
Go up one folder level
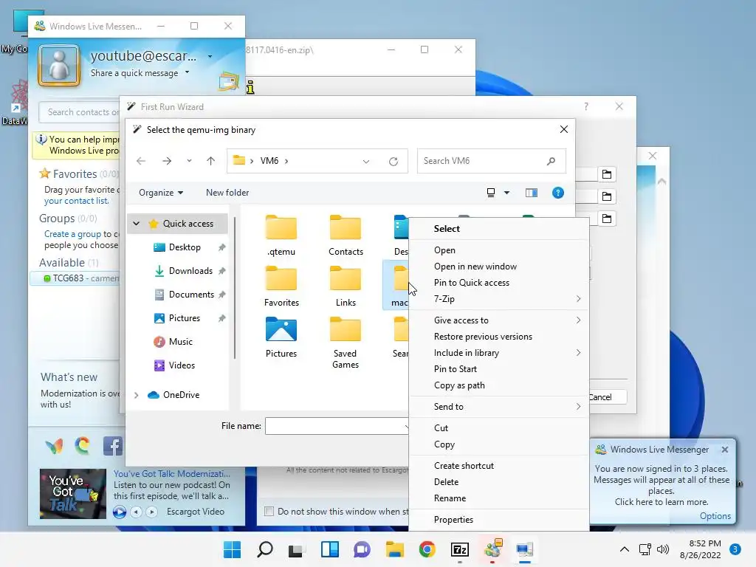tap(210, 161)
